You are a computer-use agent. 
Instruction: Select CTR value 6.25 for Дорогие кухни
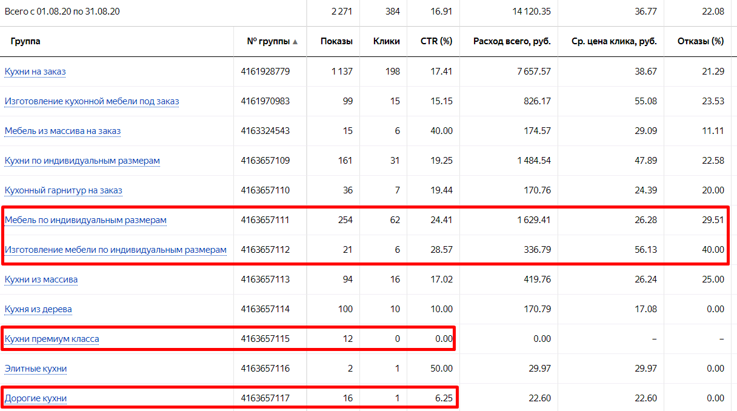[x=444, y=398]
